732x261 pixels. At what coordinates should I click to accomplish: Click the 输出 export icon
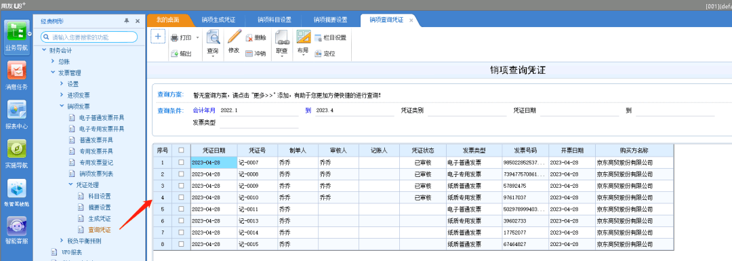(x=174, y=54)
